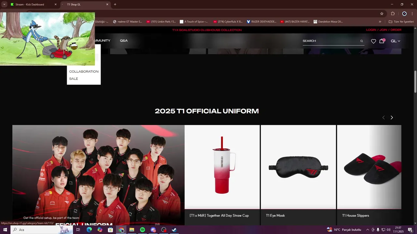Expand the GL region dropdown
Viewport: 417px width, 234px height.
[395, 41]
